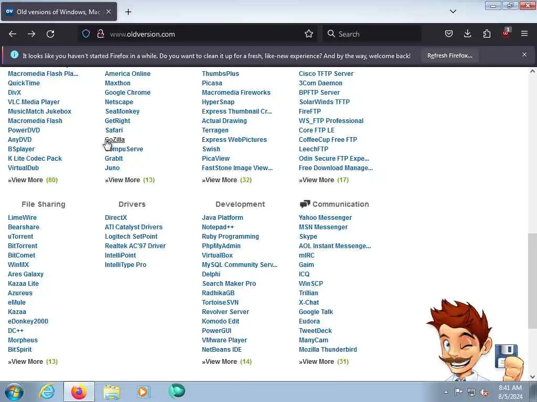Open the Google Chrome link

pos(127,92)
